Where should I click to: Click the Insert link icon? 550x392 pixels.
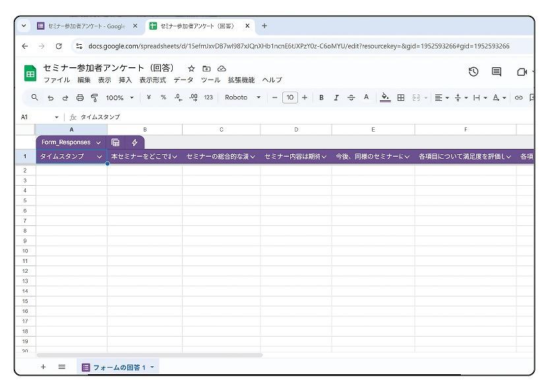pyautogui.click(x=519, y=98)
